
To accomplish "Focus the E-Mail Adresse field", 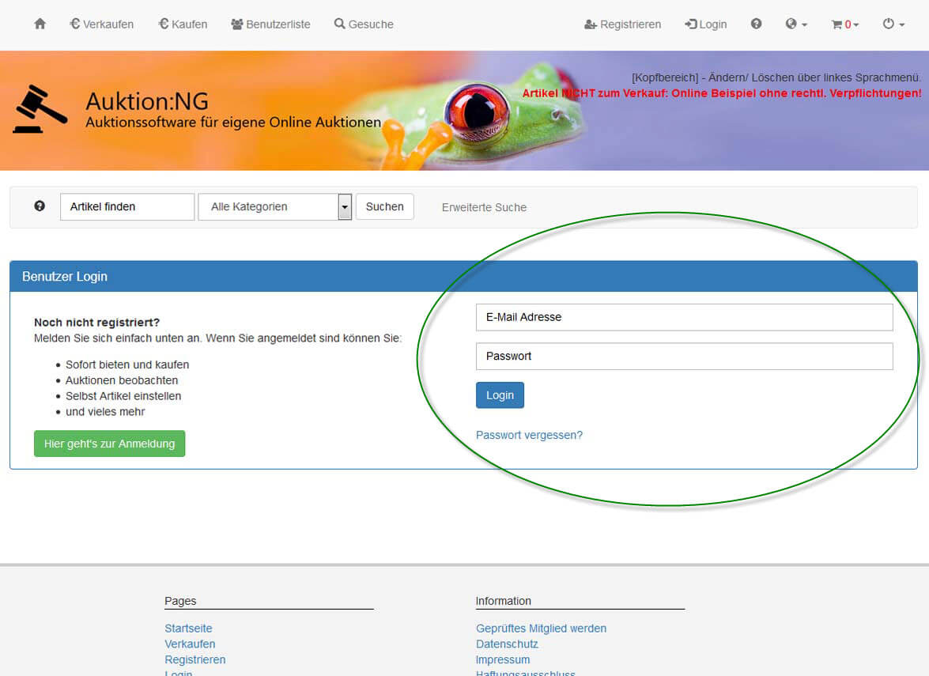I will pos(684,317).
